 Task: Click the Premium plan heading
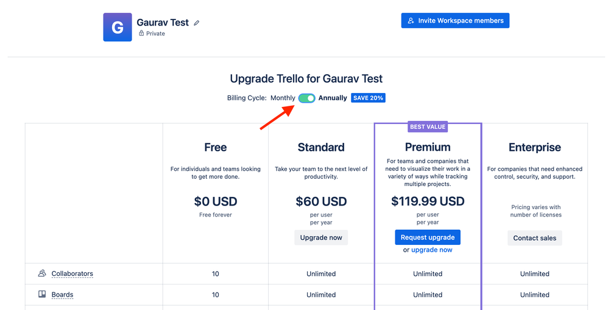pos(428,147)
